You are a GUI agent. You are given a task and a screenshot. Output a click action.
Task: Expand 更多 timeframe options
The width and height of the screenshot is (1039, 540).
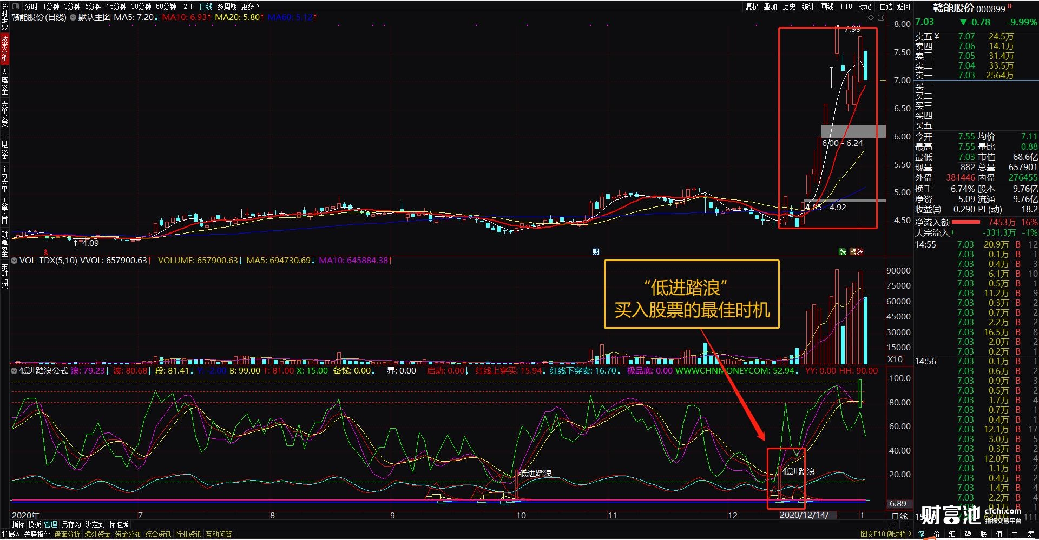coord(250,6)
